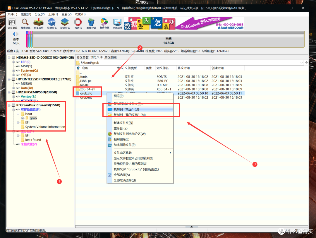Click the 14.8GB 空闲 free space bar
The height and width of the screenshot is (238, 316).
(x=168, y=41)
